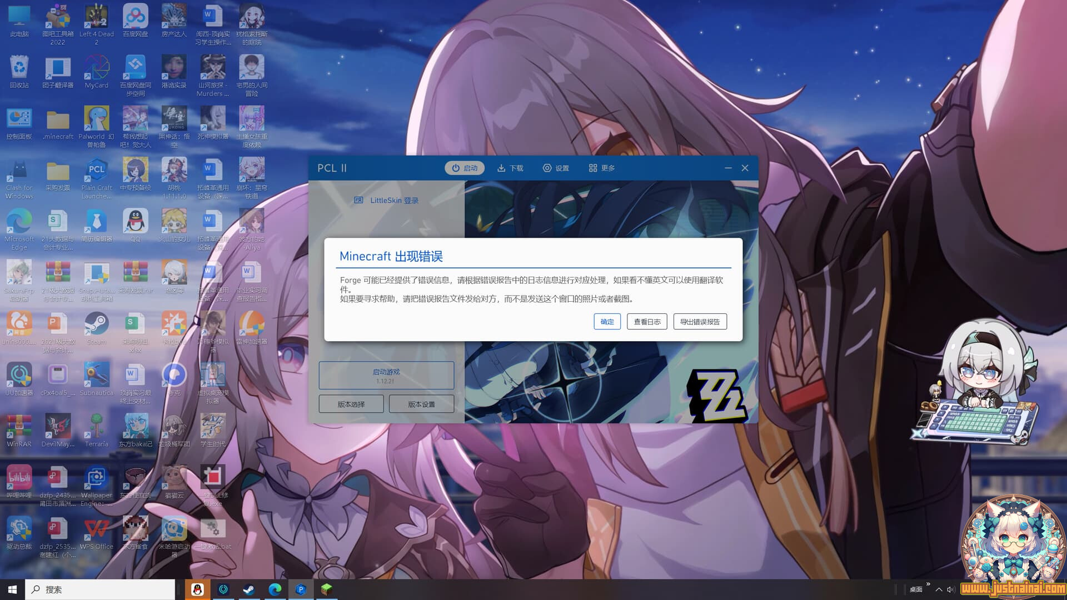The image size is (1067, 600).
Task: Select the Microsoft Edge desktop shortcut
Action: click(19, 229)
